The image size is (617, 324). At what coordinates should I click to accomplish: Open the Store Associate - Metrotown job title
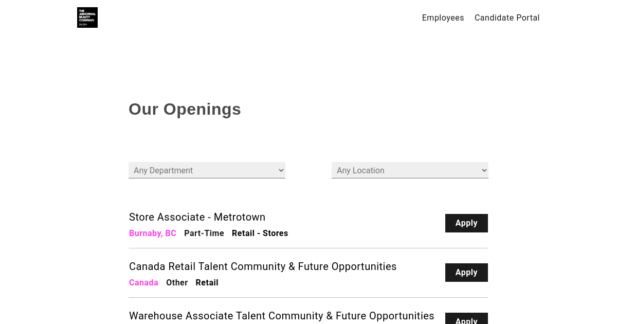[x=197, y=217]
